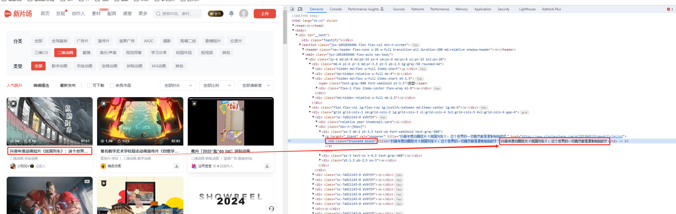Click the grid badge in Elements panel
This screenshot has width=676, height=214.
pos(524,112)
